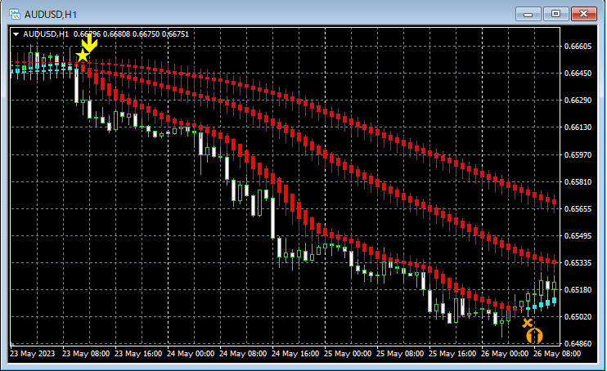This screenshot has width=607, height=371.
Task: Click the 26 May 00:00 time label
Action: coord(505,354)
